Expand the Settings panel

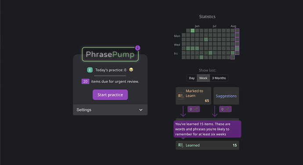tap(110, 110)
